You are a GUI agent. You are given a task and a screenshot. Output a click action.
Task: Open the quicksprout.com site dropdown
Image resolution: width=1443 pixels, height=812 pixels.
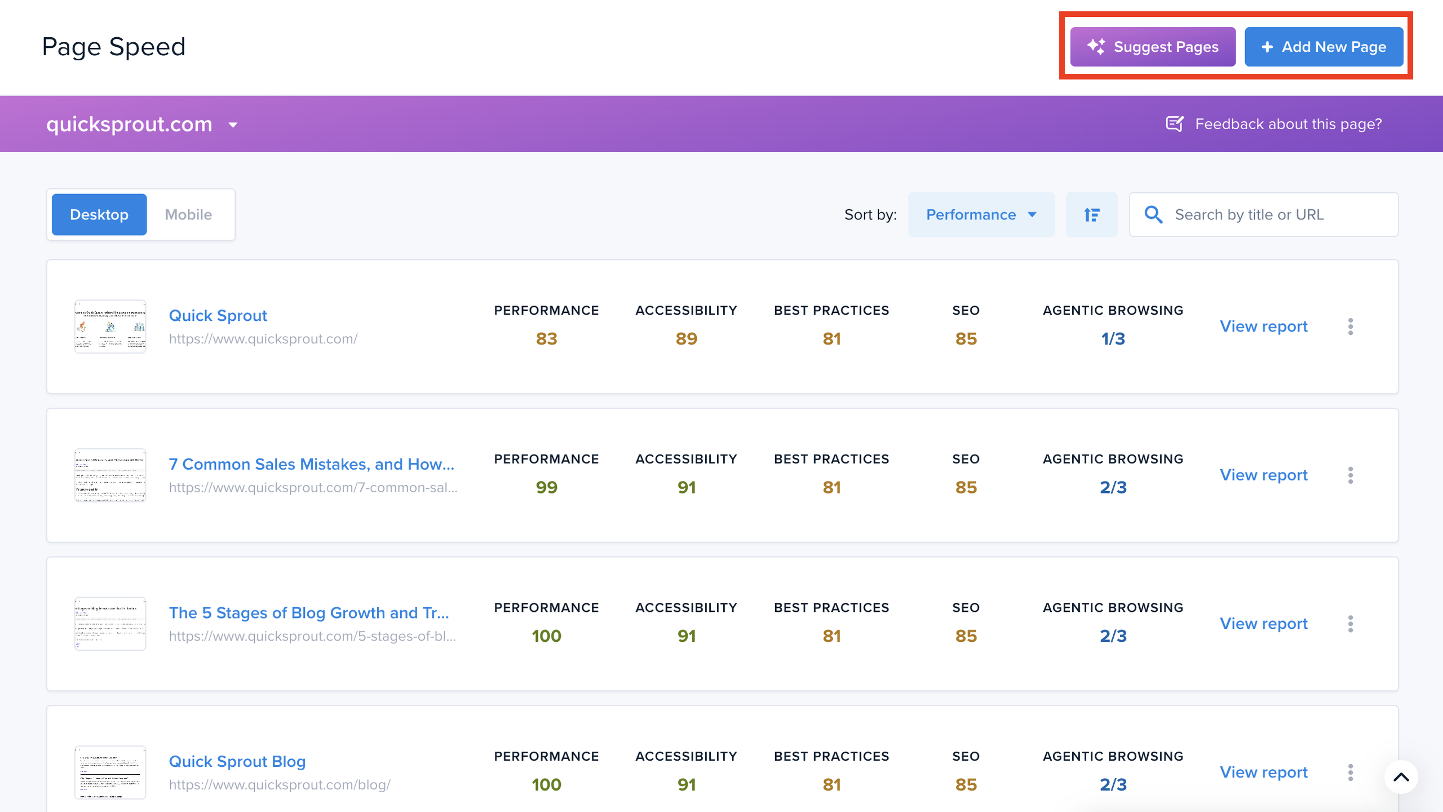[x=142, y=124]
